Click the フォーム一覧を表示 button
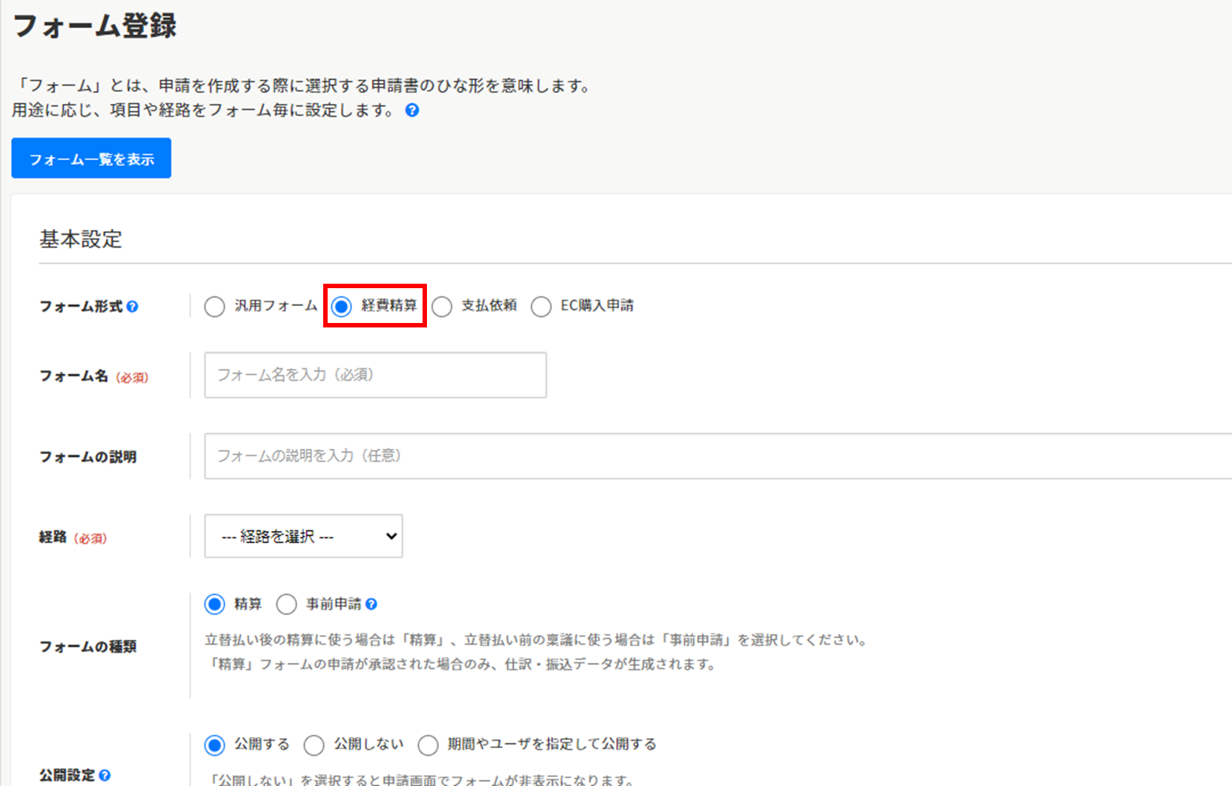 coord(91,159)
